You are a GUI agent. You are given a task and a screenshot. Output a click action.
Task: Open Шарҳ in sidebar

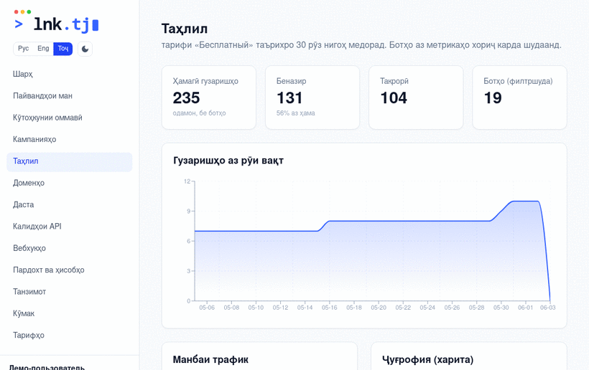(70, 75)
